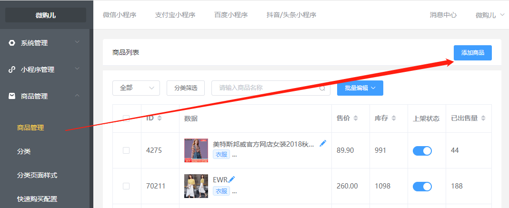Open 分类页面样式 sidebar item
The height and width of the screenshot is (208, 509).
pyautogui.click(x=37, y=175)
